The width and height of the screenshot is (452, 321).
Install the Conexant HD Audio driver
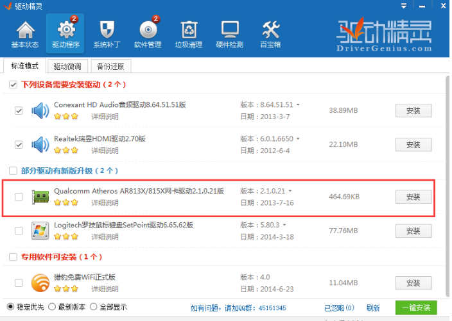click(x=413, y=111)
